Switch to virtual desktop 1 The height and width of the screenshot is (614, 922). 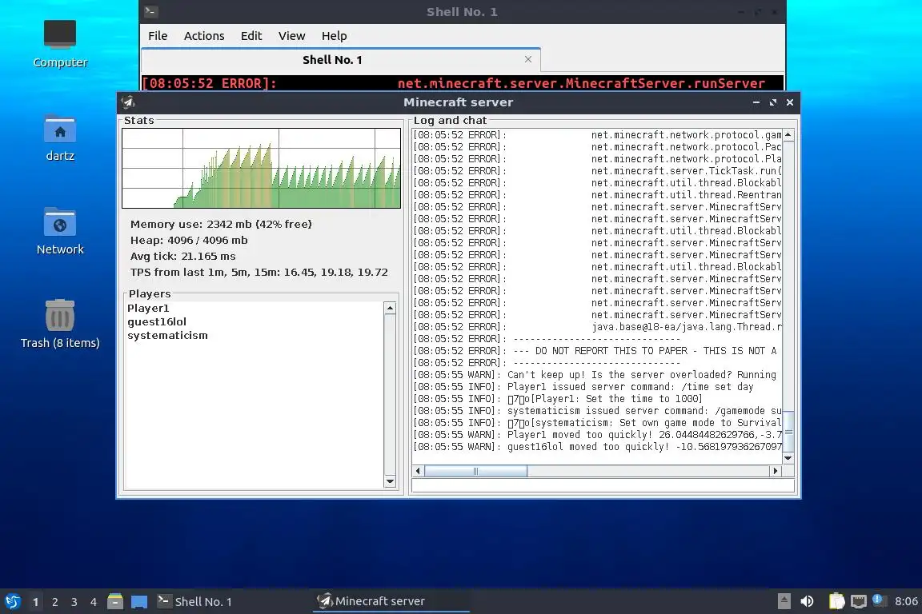coord(36,602)
